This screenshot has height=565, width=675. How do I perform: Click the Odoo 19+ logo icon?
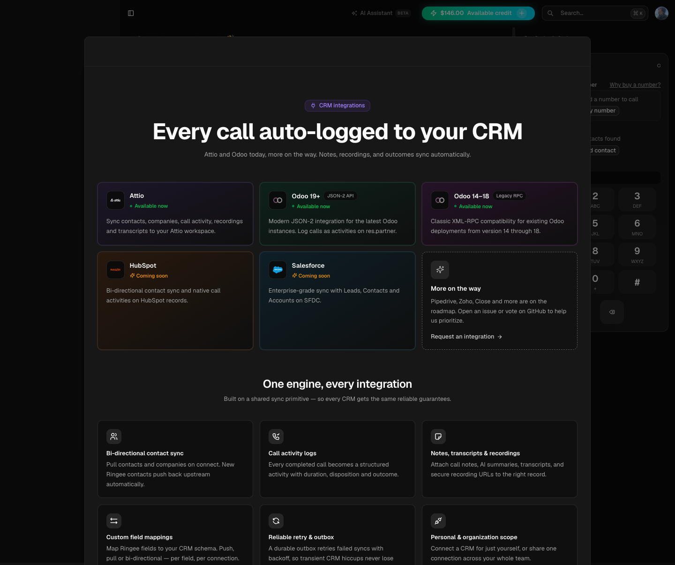[x=277, y=200]
